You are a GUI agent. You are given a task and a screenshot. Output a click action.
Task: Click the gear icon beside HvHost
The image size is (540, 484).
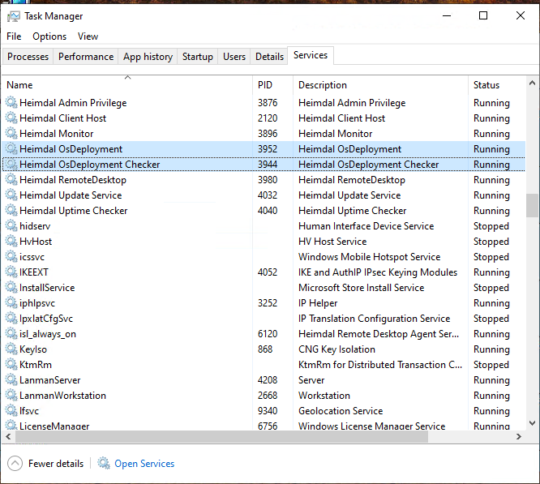(x=11, y=242)
